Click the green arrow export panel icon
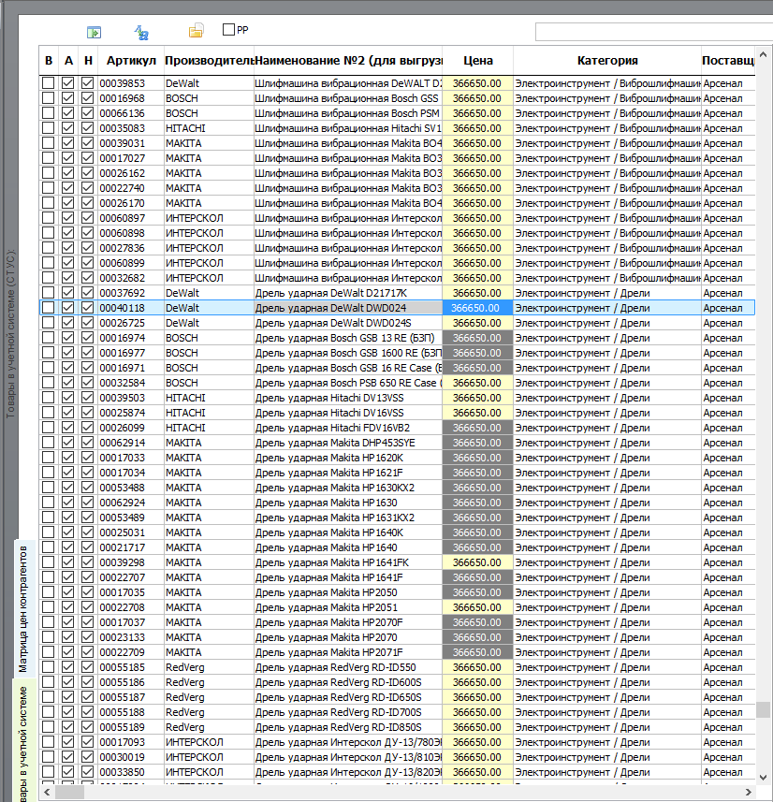Screen dimensions: 773x802 [x=94, y=33]
